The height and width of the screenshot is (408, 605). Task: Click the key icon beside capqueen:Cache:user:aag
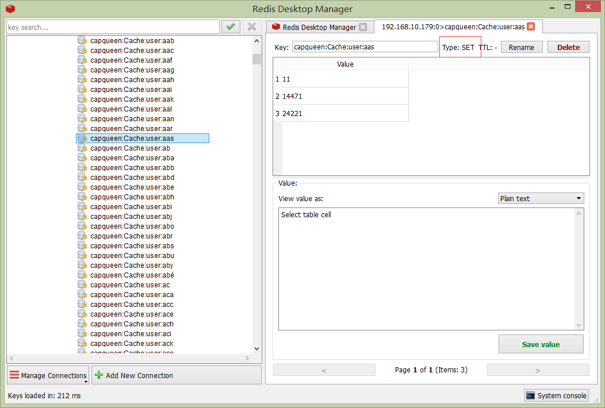coord(82,70)
